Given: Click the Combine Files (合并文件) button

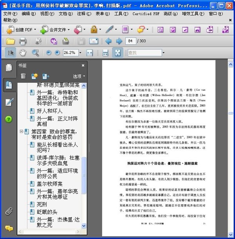Looking at the screenshot, I should pyautogui.click(x=53, y=29).
